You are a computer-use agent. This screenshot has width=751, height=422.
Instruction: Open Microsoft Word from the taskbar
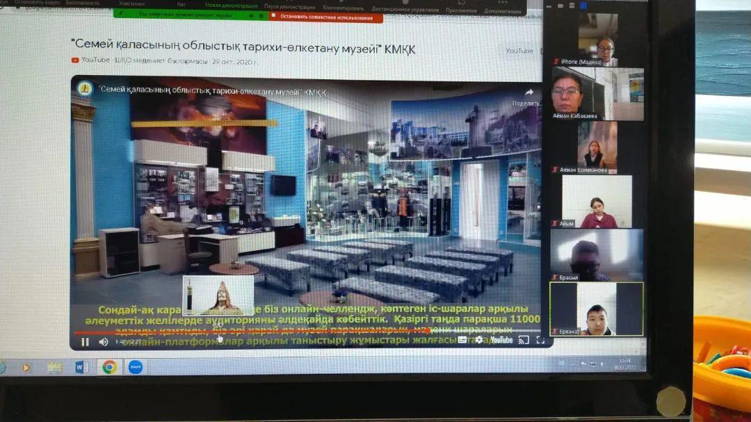point(81,367)
